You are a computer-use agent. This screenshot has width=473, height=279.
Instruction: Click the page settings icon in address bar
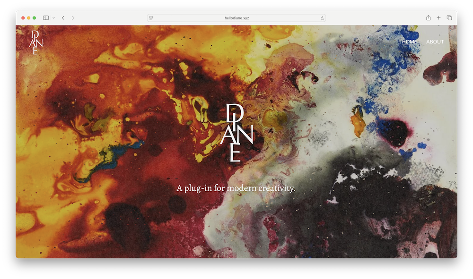[151, 18]
